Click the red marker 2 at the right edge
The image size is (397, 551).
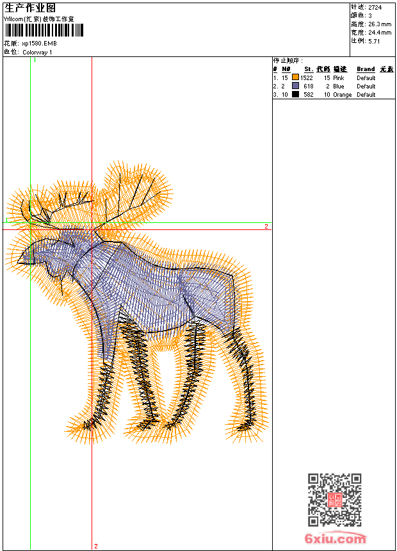(x=266, y=227)
